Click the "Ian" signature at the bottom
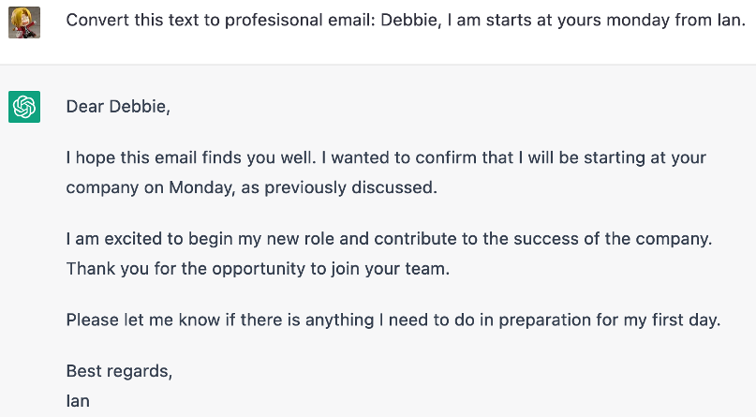The width and height of the screenshot is (756, 417). [x=78, y=401]
